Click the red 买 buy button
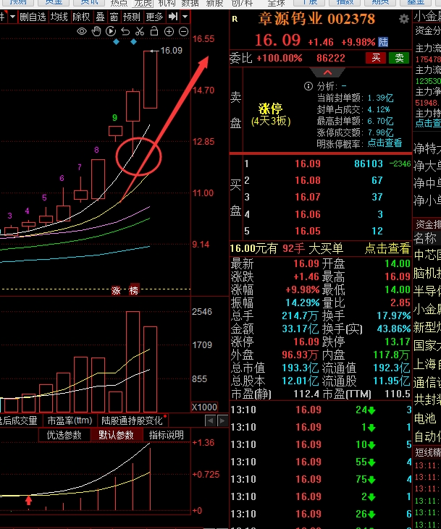Screen dimensions: 441x529 pyautogui.click(x=376, y=58)
